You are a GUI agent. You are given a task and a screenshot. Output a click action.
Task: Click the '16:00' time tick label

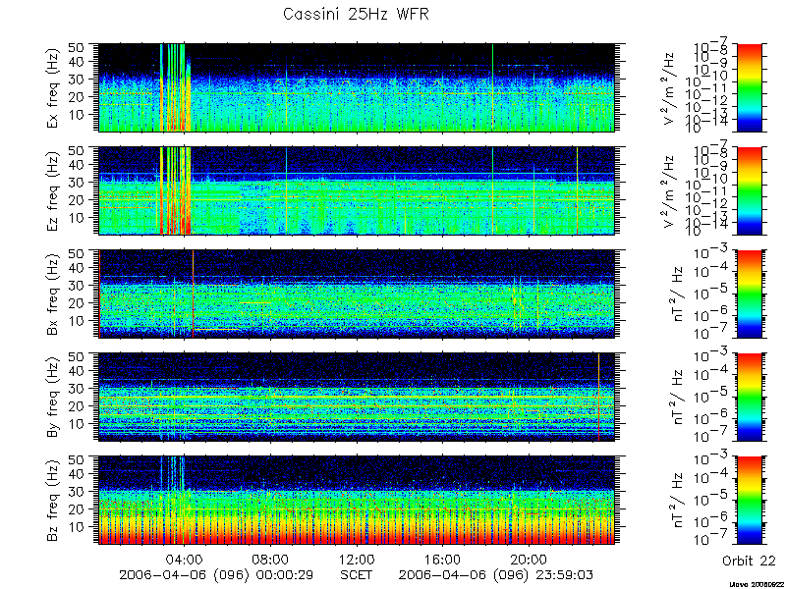(x=443, y=560)
